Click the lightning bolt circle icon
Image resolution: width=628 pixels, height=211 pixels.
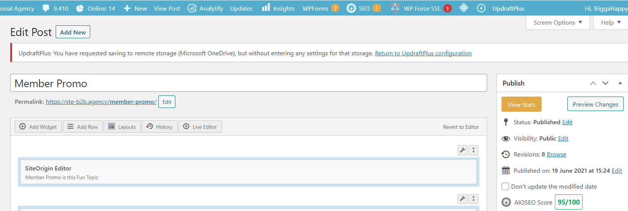[x=481, y=8]
